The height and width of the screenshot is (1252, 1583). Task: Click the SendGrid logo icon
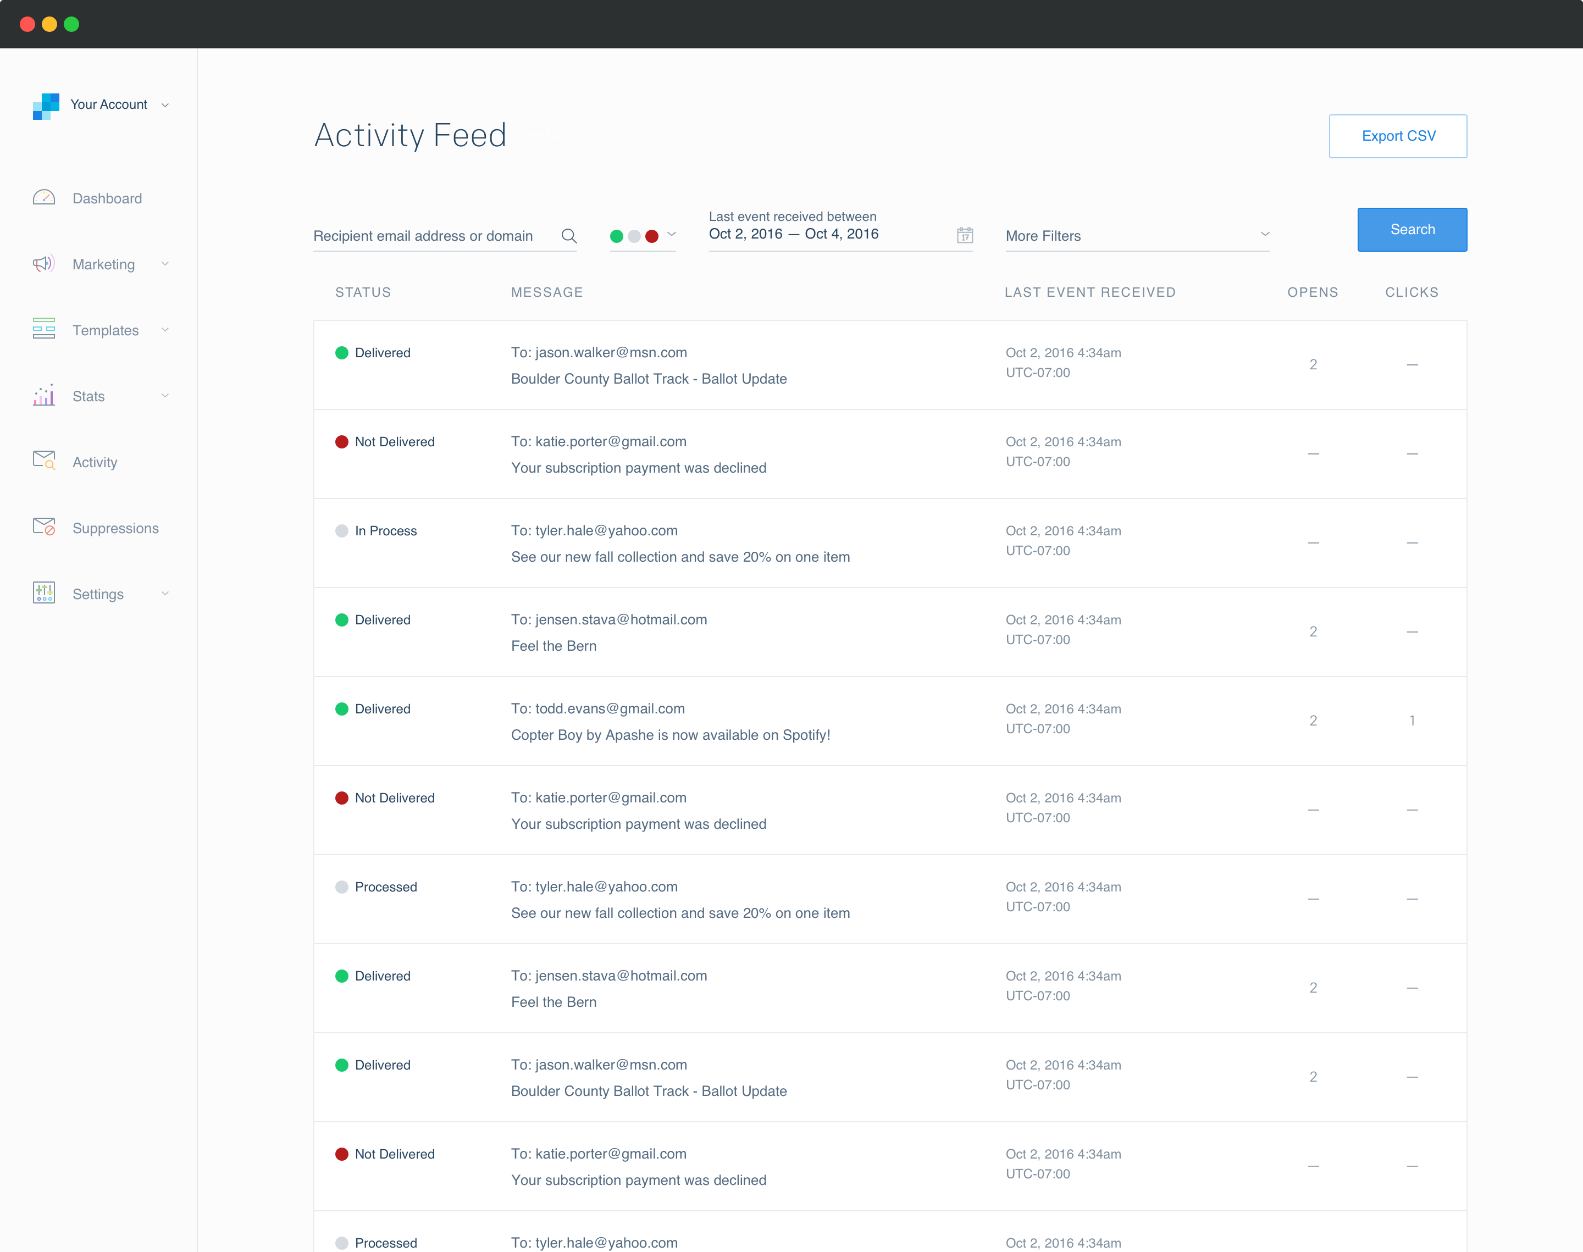(46, 106)
